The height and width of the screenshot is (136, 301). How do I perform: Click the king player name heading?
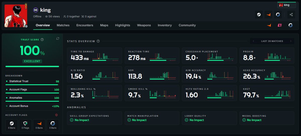[45, 10]
